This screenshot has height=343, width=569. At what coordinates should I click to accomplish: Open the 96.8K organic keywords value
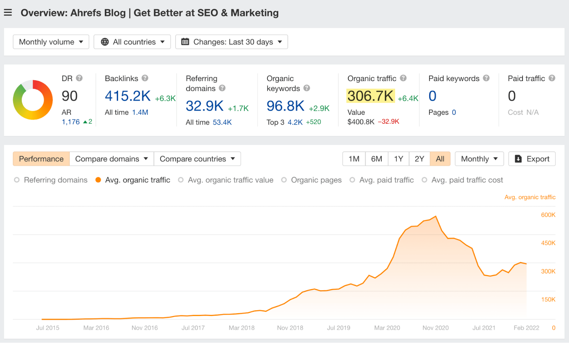tap(286, 106)
